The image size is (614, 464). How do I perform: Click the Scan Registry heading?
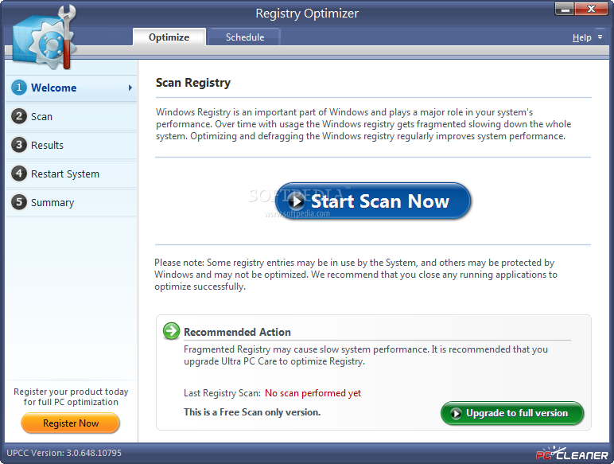pos(193,83)
